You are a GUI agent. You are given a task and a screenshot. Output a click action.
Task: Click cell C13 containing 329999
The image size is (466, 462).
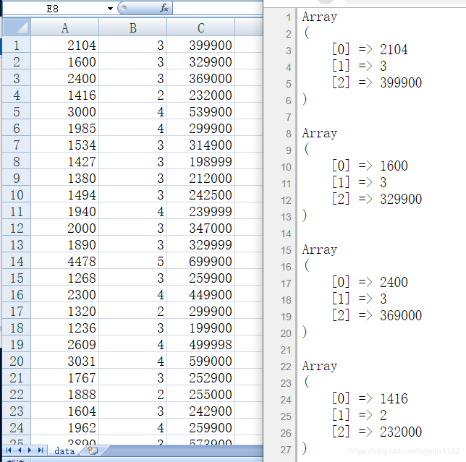coord(201,244)
